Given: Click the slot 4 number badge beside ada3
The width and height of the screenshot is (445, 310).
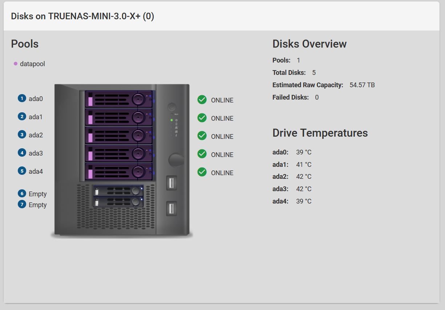Looking at the screenshot, I should click(x=22, y=153).
